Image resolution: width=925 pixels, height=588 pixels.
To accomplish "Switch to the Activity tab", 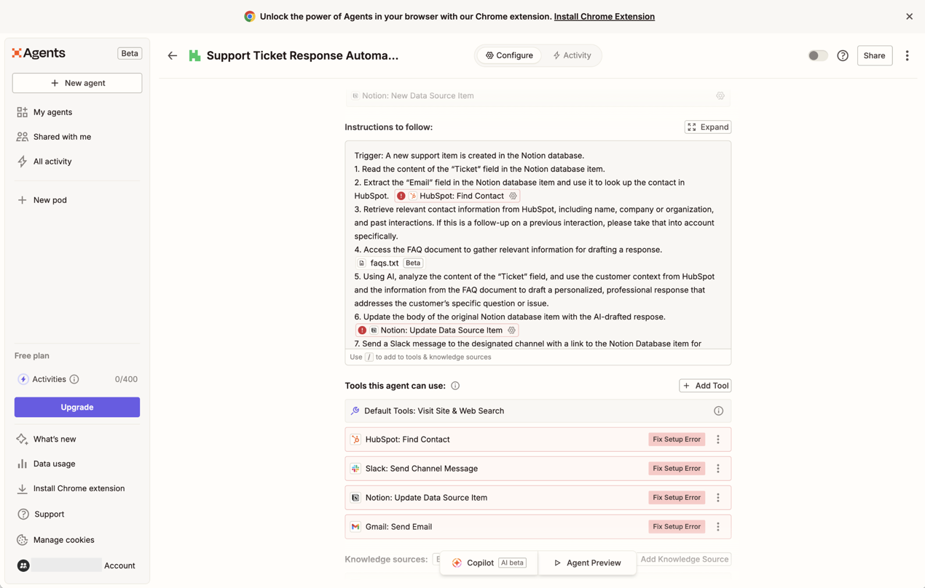I will 572,55.
